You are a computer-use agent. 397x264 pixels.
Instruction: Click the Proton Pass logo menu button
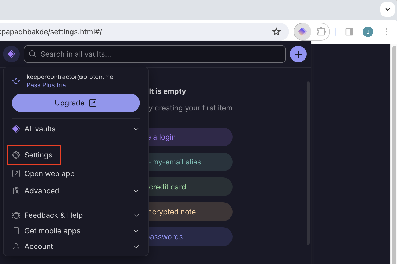[11, 54]
